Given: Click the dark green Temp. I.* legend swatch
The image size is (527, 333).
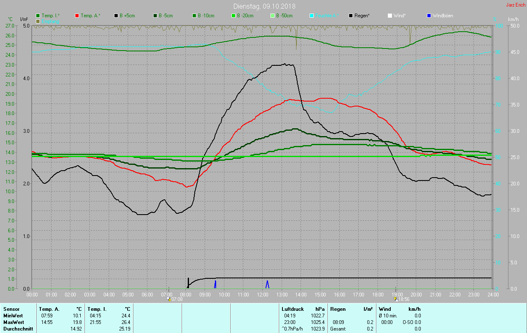Looking at the screenshot, I should (x=38, y=16).
